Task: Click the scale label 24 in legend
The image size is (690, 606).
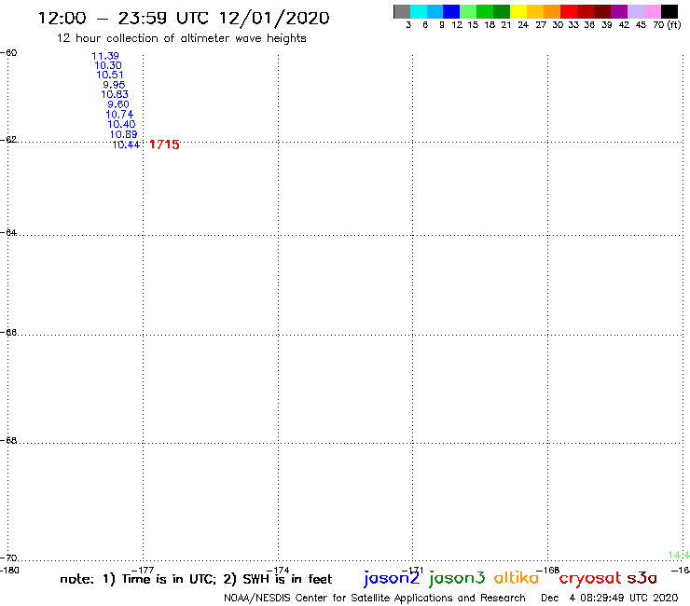Action: [x=523, y=24]
